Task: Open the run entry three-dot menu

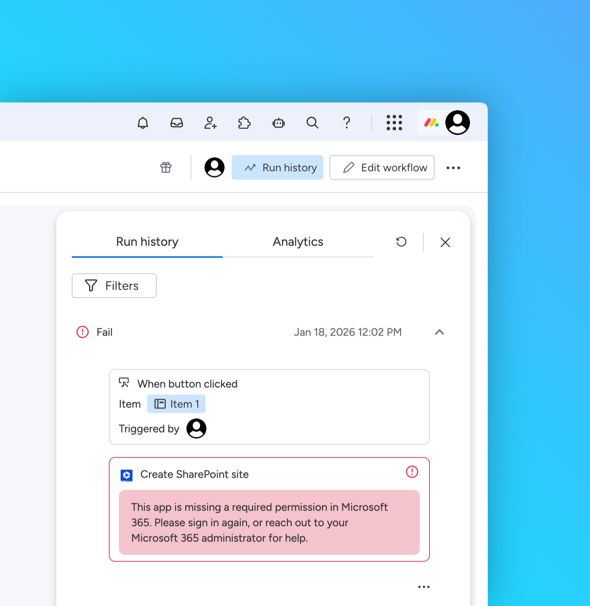Action: click(424, 587)
